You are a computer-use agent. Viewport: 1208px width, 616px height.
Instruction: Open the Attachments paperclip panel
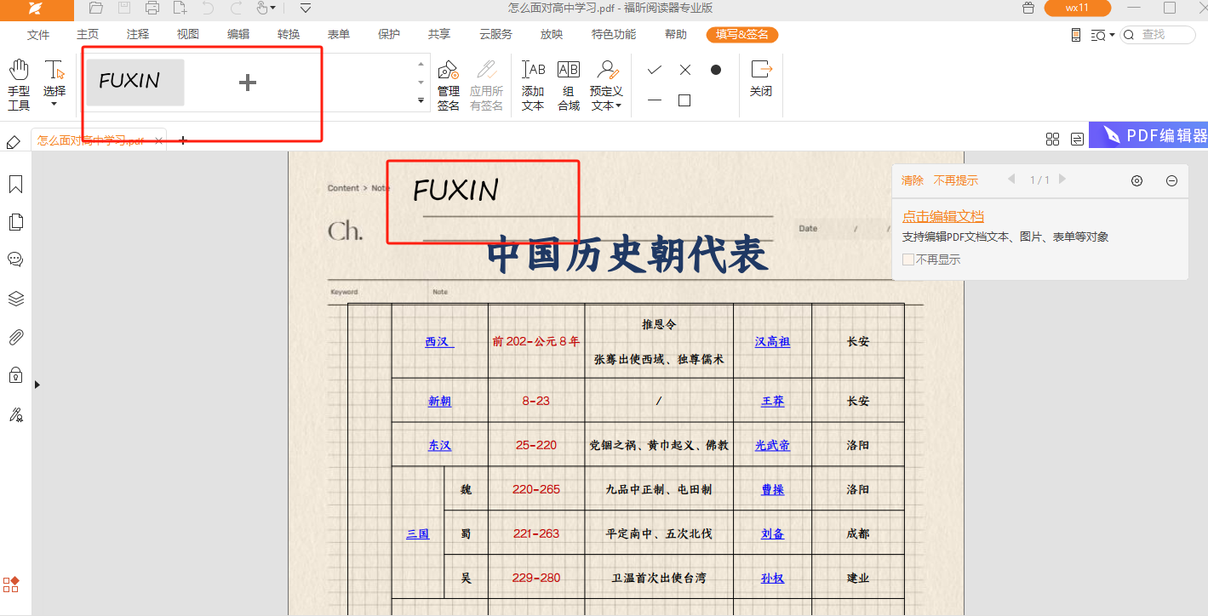(15, 338)
